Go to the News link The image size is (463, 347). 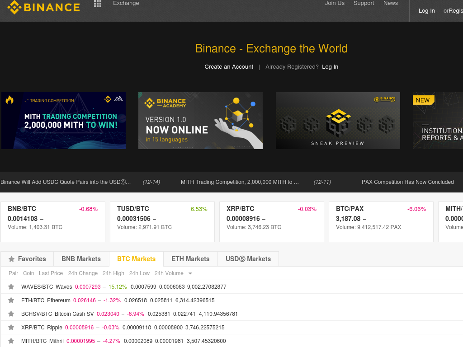coord(391,3)
